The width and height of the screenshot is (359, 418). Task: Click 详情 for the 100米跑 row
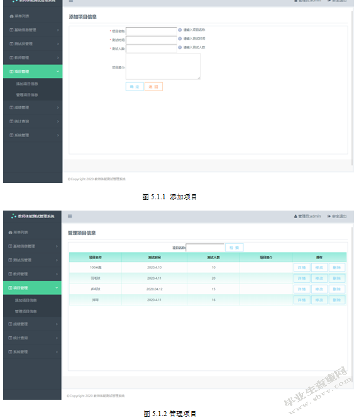pos(302,267)
